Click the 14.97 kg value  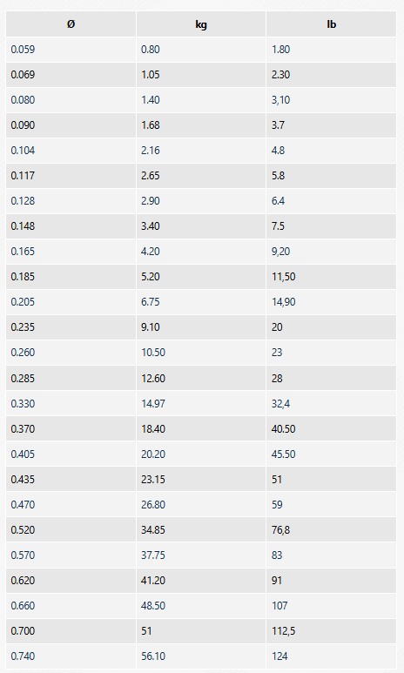pos(153,404)
